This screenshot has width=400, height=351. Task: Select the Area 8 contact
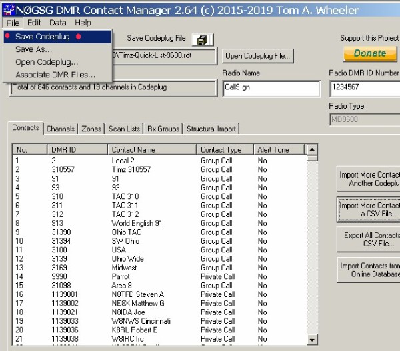click(x=159, y=286)
